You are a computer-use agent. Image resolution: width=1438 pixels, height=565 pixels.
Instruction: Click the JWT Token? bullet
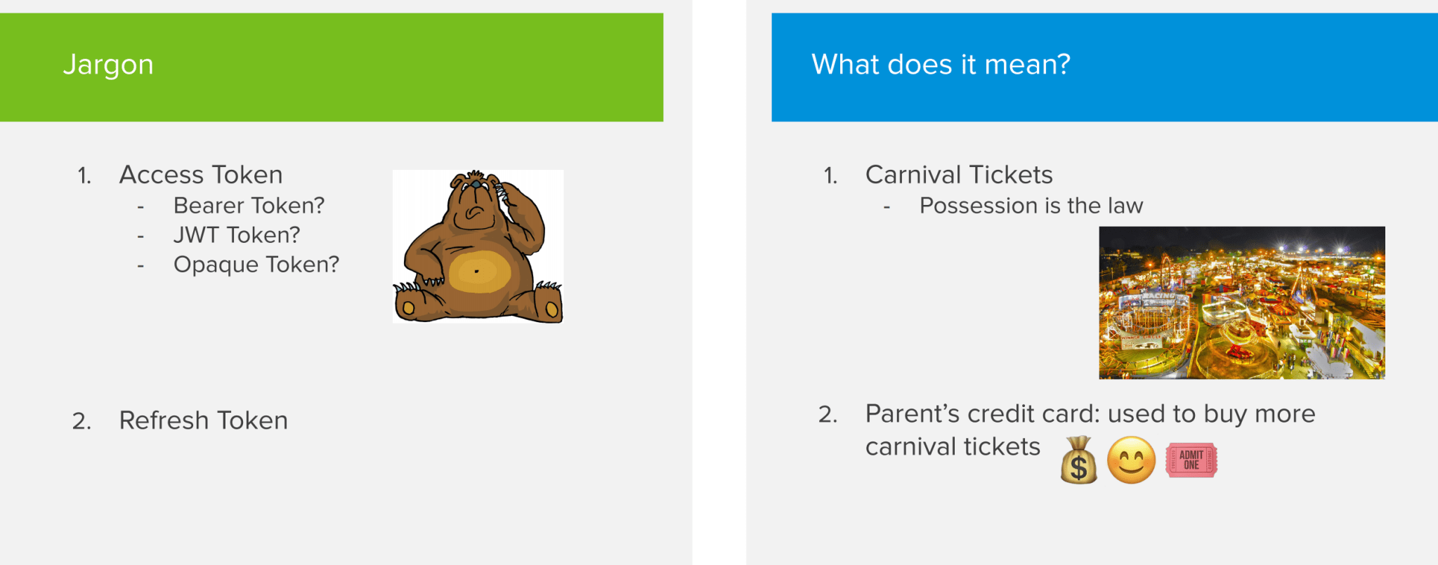click(236, 235)
